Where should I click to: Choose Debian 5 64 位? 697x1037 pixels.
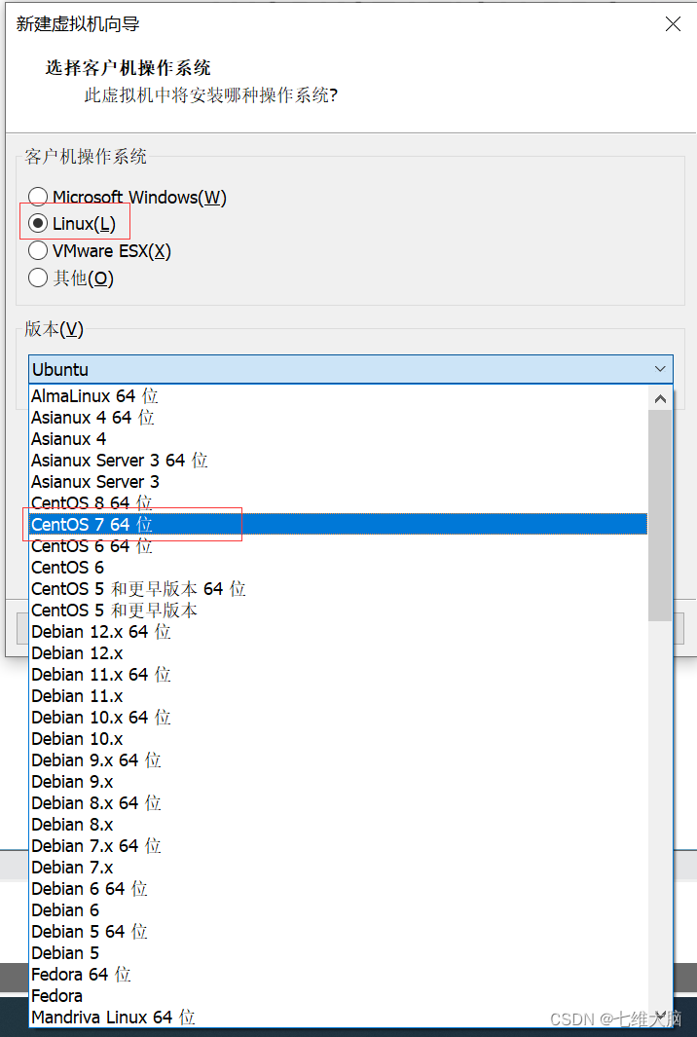click(x=339, y=931)
